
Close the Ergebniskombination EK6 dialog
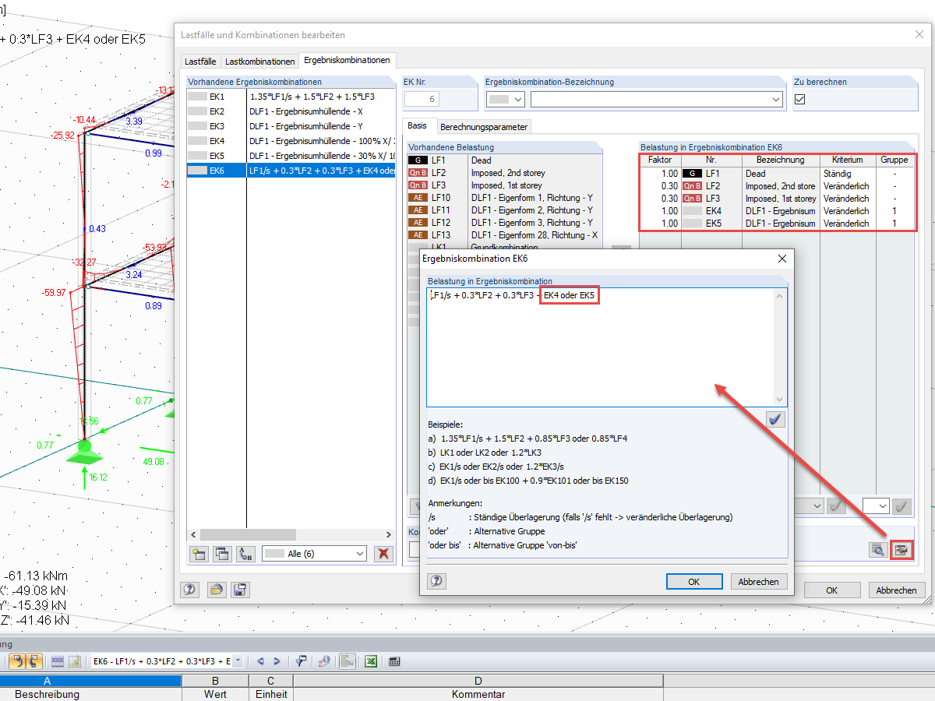[782, 258]
